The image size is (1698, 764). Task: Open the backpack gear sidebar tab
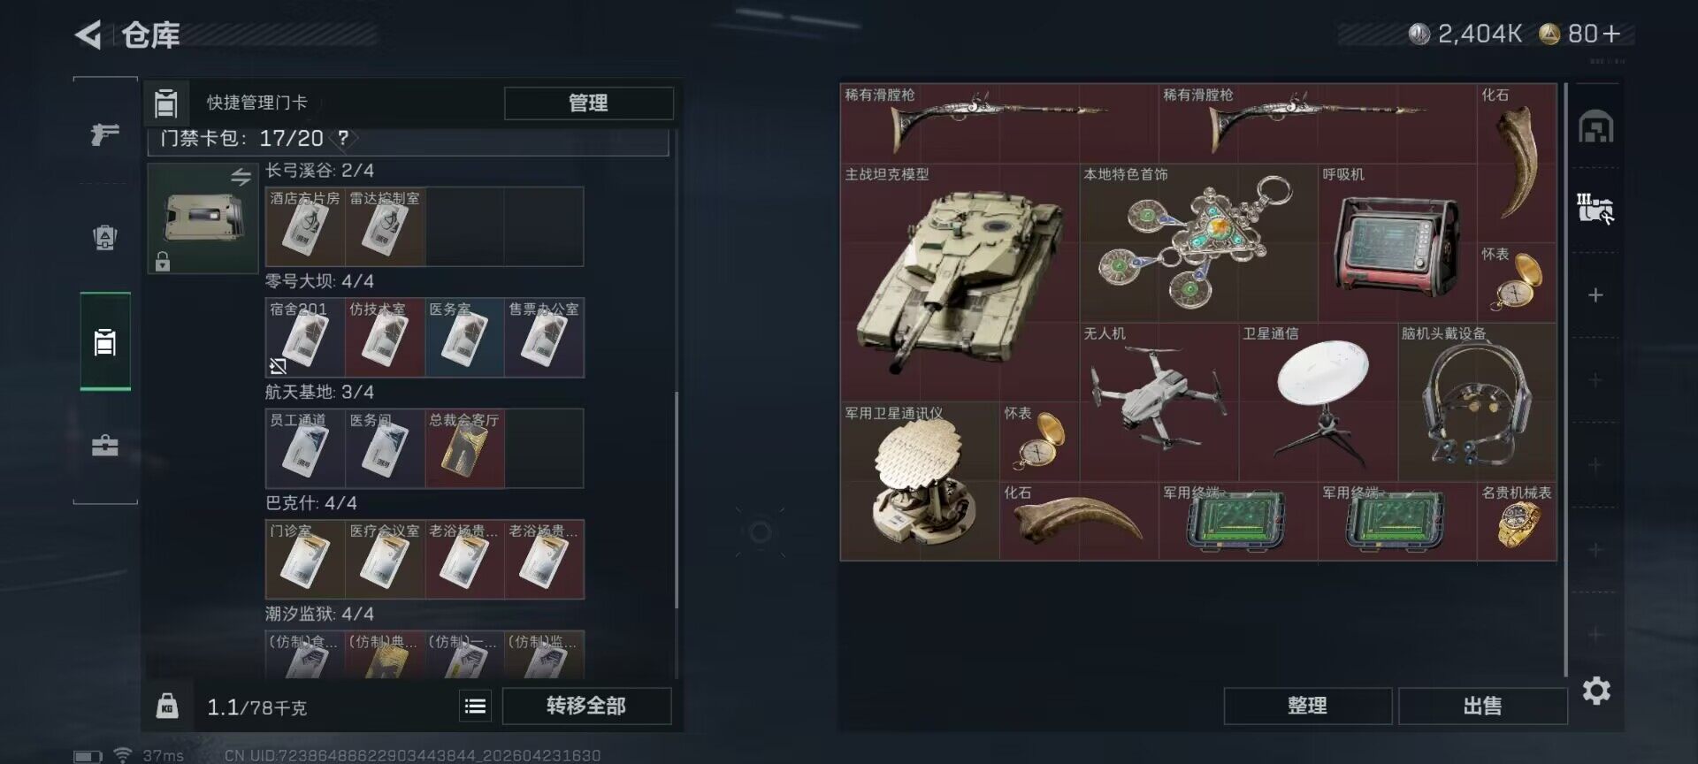[105, 237]
